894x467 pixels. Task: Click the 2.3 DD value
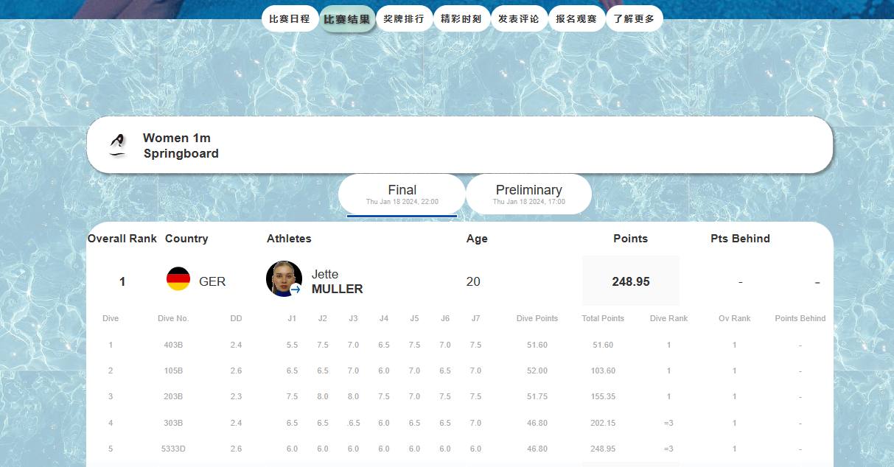point(236,396)
